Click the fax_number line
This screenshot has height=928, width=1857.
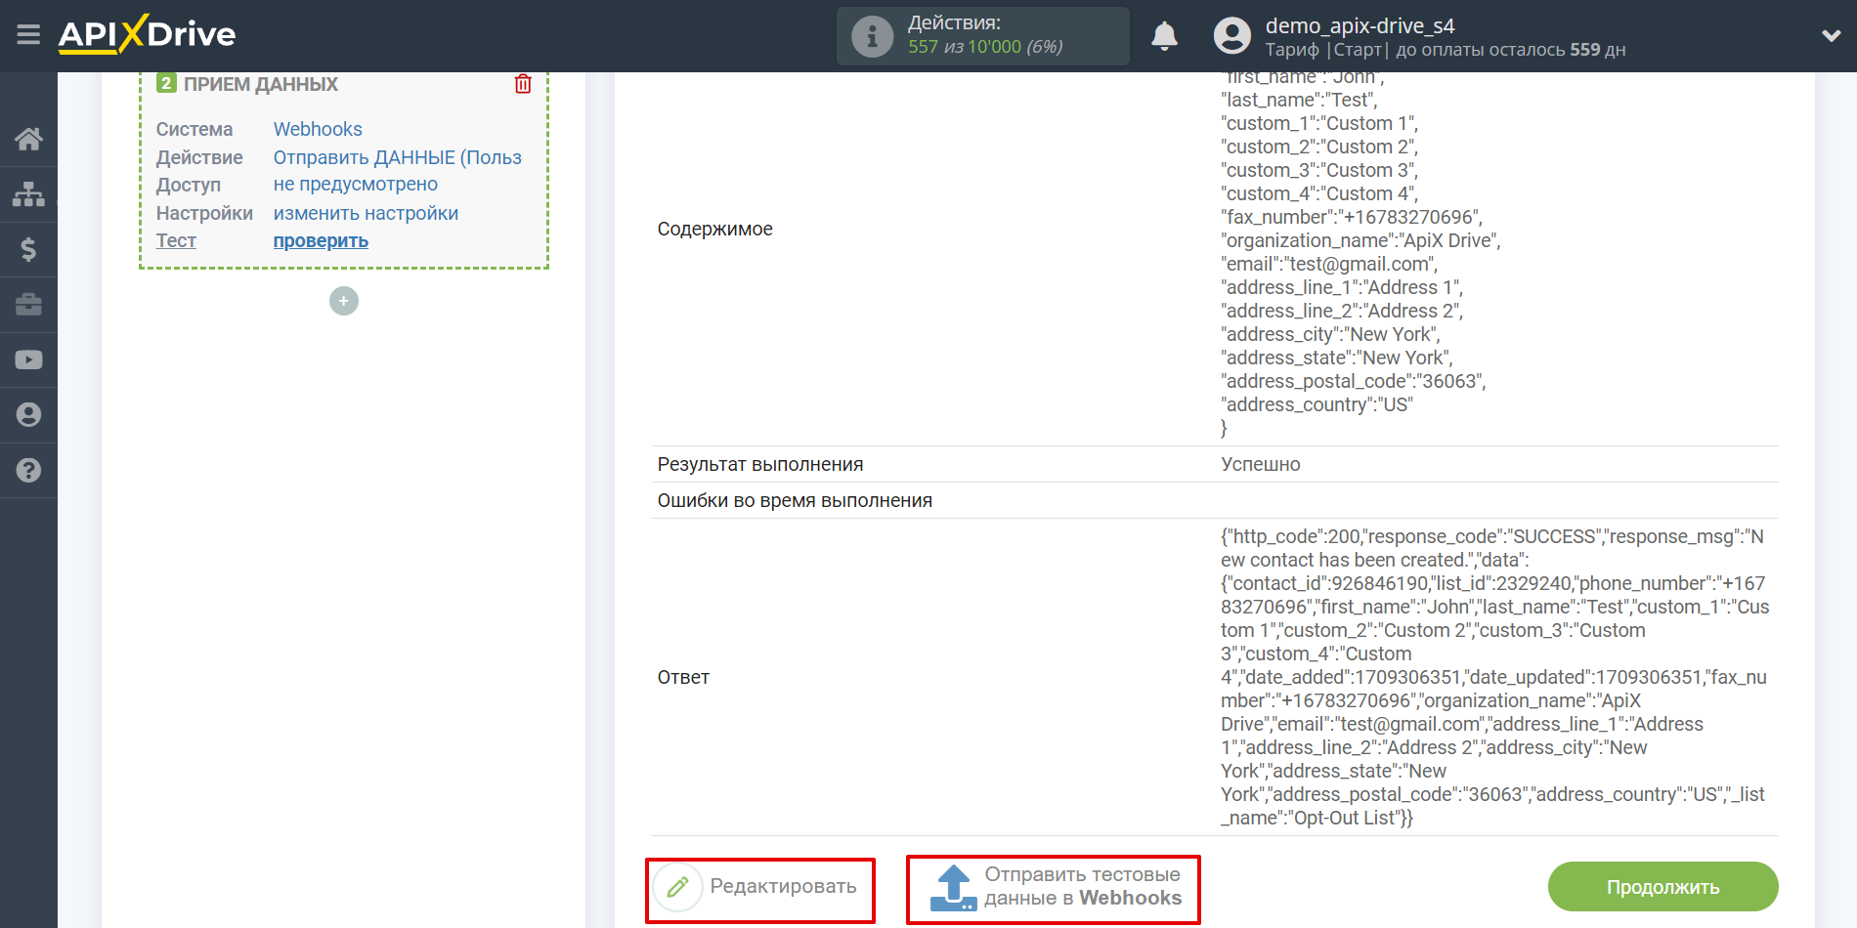[1352, 217]
